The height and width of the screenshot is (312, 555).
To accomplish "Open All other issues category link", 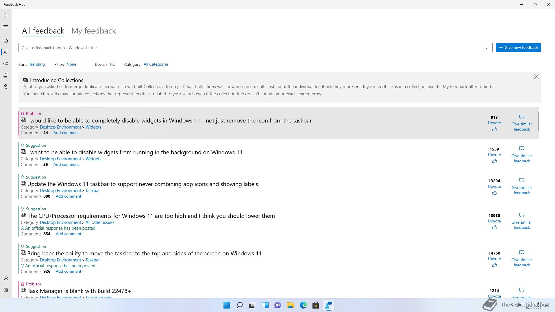I will click(100, 222).
